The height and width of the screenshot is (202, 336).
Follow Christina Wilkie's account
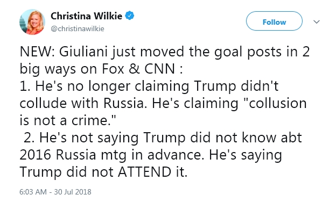[274, 21]
